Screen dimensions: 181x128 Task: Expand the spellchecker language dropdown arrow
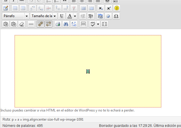(x=98, y=24)
